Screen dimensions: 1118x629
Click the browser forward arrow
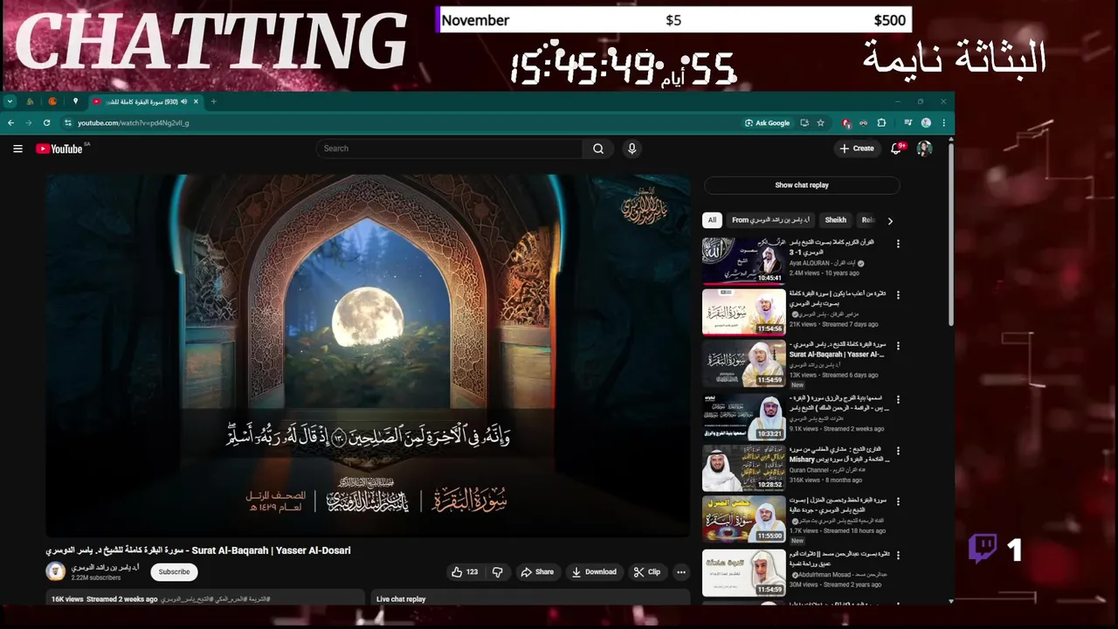point(28,123)
